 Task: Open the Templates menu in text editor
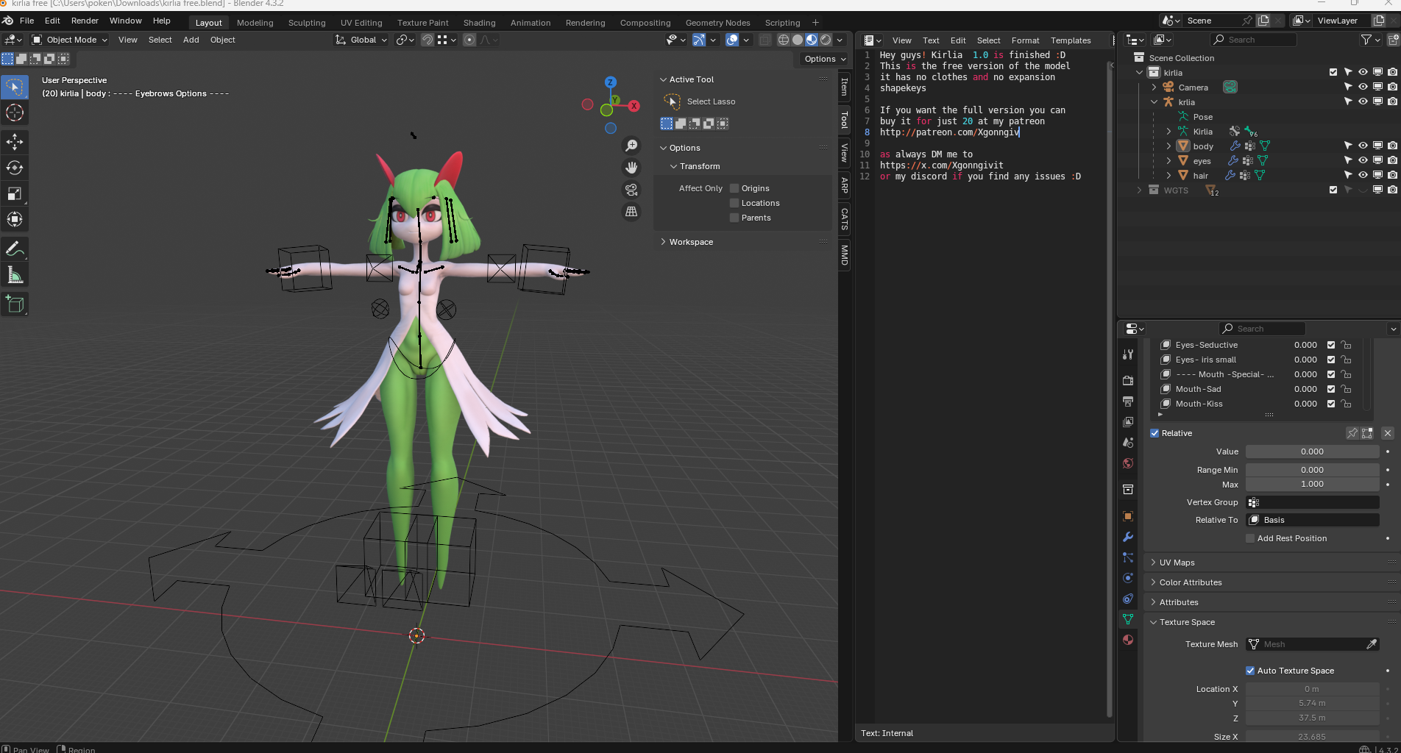1071,40
